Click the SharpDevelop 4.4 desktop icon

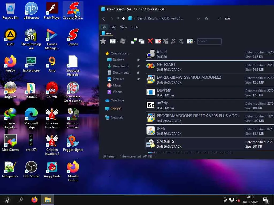[x=31, y=39]
